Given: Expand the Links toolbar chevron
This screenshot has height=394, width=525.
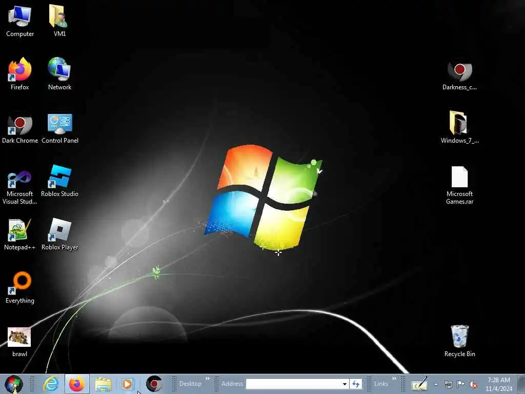Looking at the screenshot, I should point(394,379).
